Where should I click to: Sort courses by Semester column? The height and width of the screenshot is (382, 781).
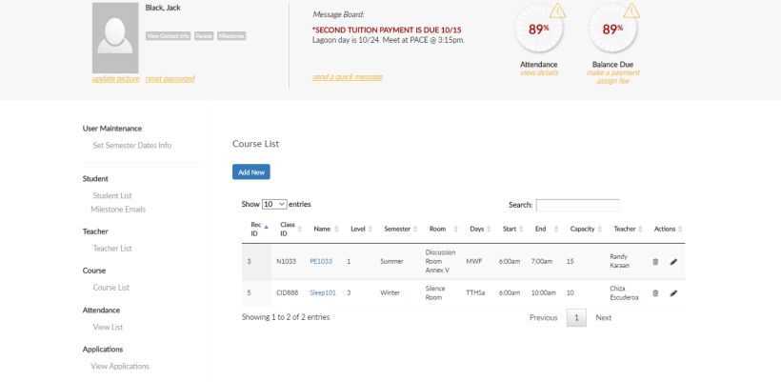coord(396,229)
